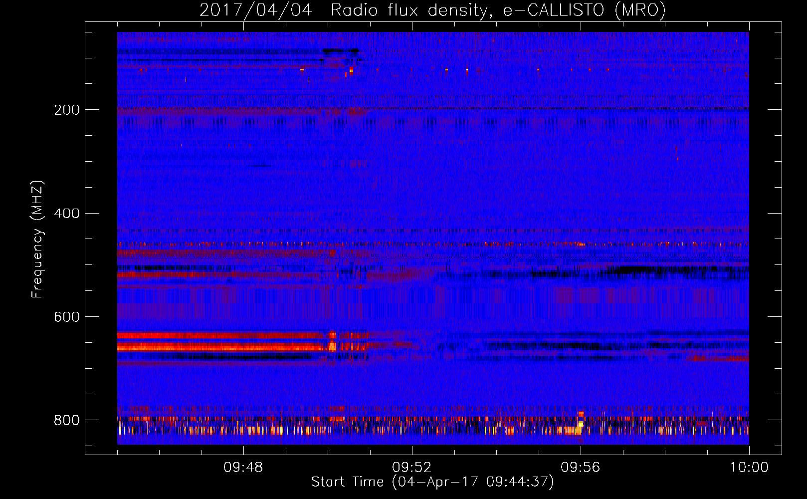Select the 400 MHz frequency axis label

click(x=67, y=214)
